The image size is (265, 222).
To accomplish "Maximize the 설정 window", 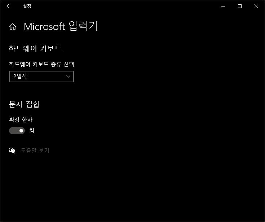I will click(x=240, y=6).
